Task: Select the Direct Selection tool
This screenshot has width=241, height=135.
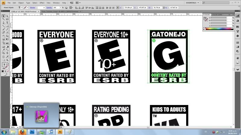Action: 7,16
